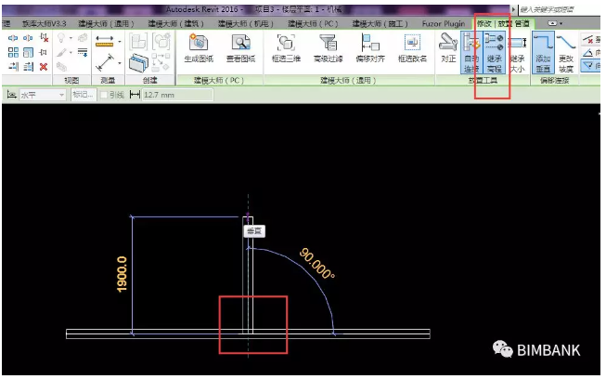Viewport: 606px width, 379px height.
Task: Select the ruler Measure Between References tool
Action: point(104,41)
